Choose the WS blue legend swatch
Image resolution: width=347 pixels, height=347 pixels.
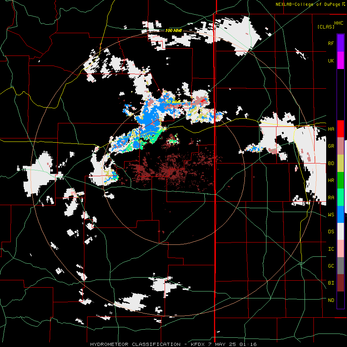[340, 214]
